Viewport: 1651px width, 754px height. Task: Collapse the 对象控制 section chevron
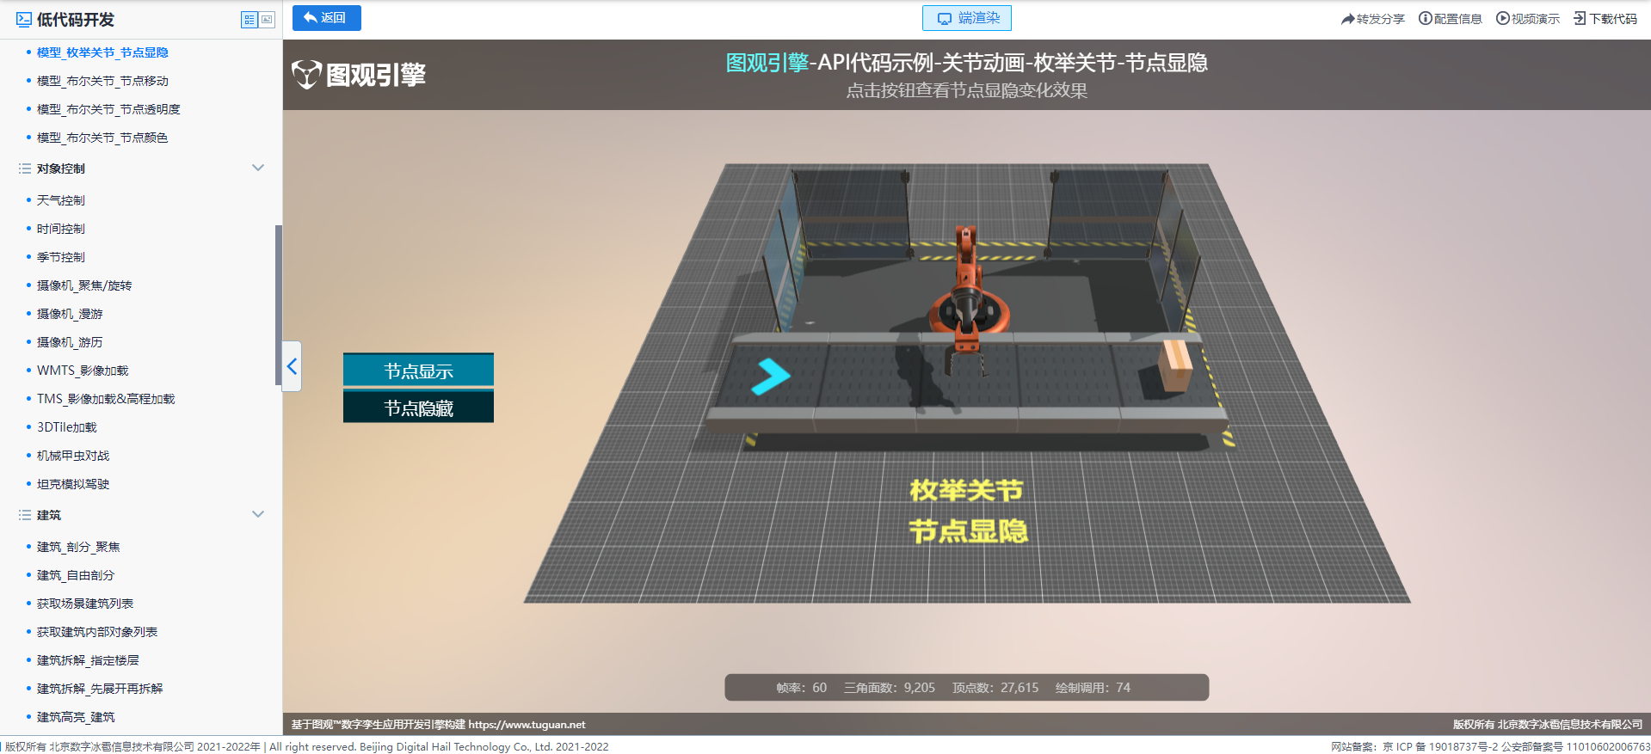point(257,168)
